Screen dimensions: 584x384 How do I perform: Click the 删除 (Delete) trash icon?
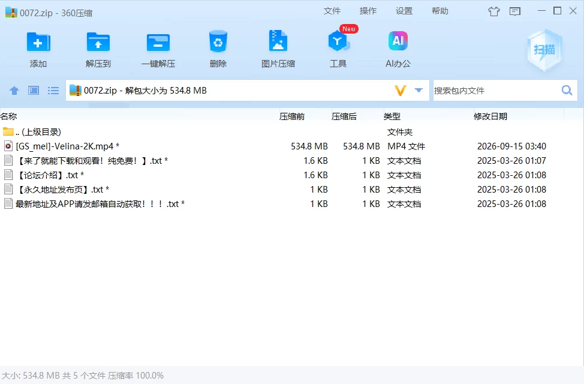pyautogui.click(x=218, y=42)
